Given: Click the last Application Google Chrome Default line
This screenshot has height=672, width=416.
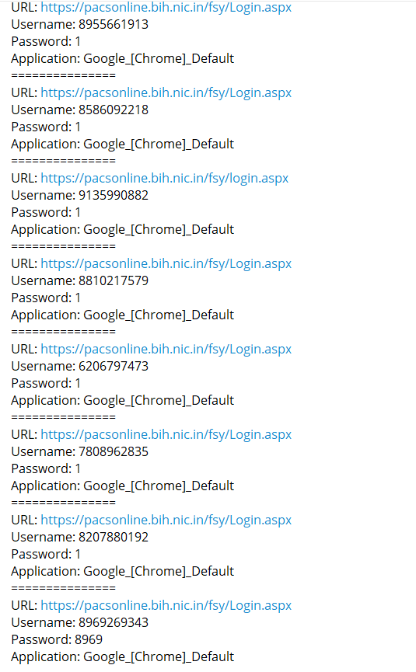Looking at the screenshot, I should [123, 657].
